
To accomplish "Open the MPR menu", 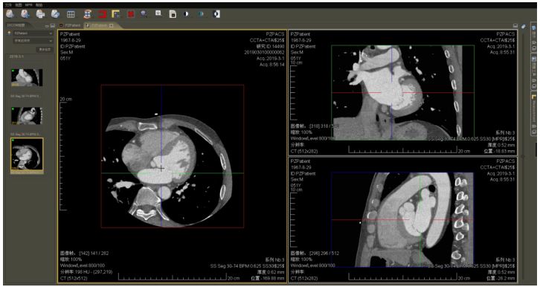I will [28, 5].
